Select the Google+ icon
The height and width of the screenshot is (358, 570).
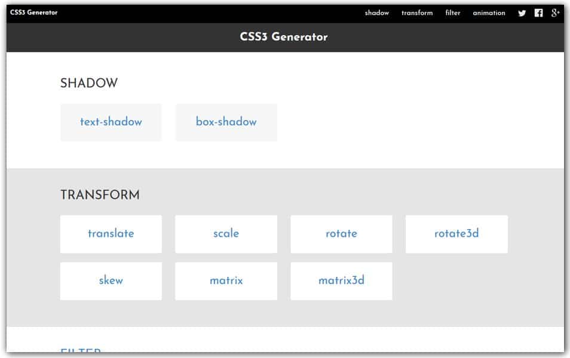554,13
